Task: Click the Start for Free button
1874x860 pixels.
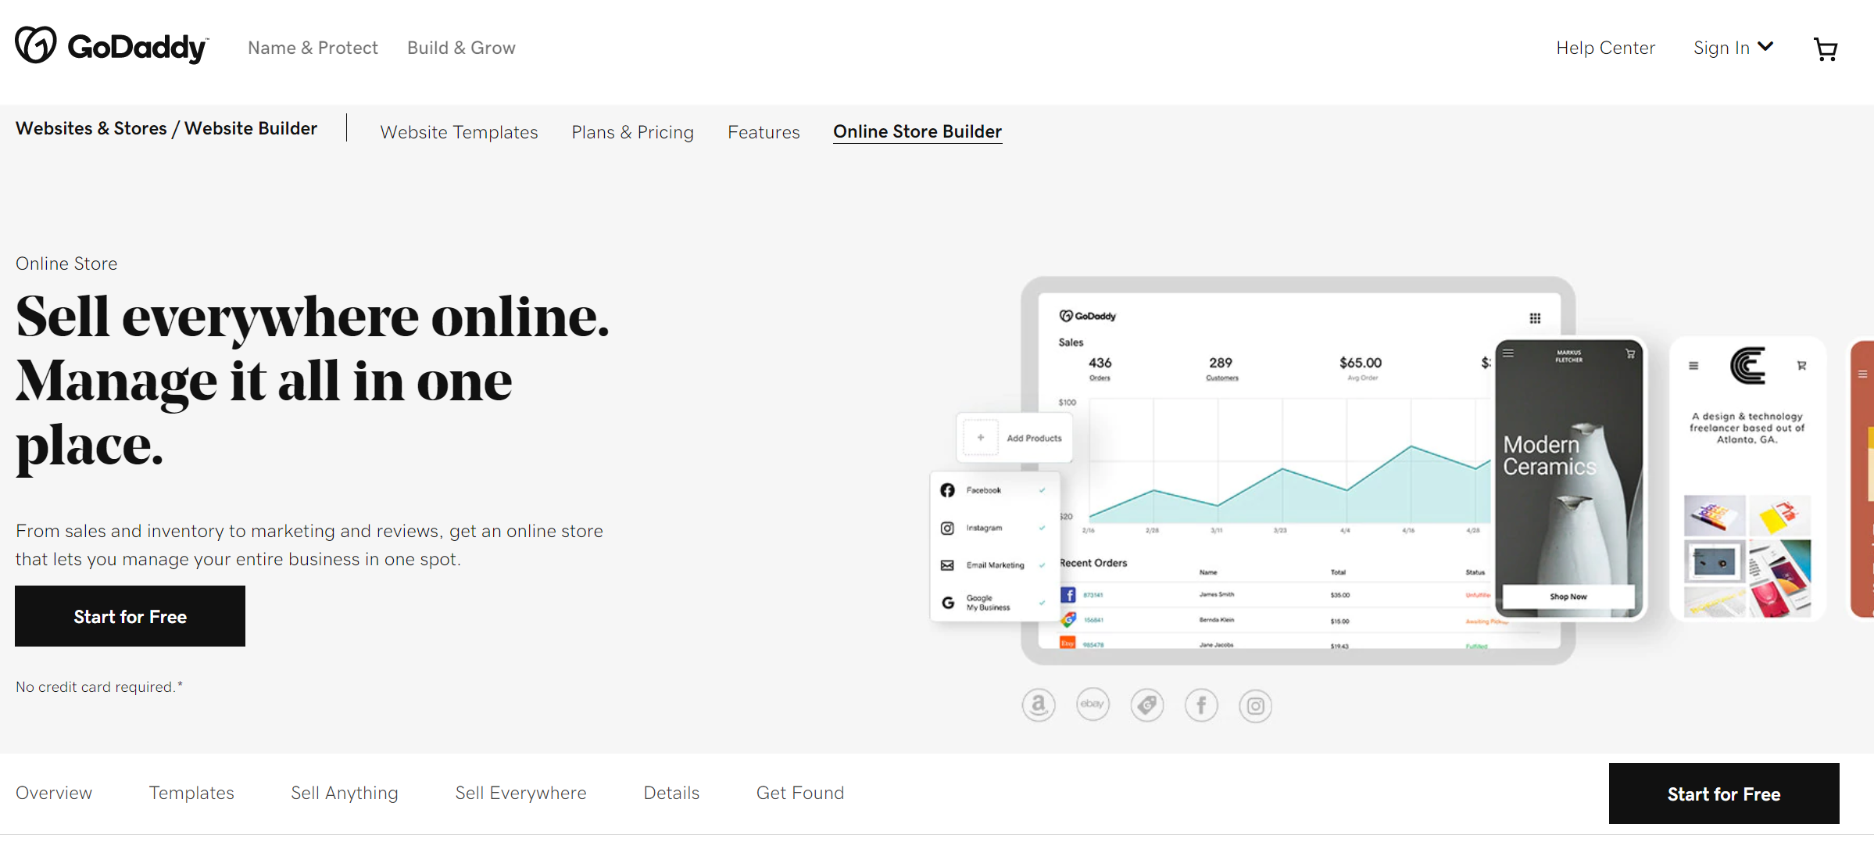Action: [131, 616]
